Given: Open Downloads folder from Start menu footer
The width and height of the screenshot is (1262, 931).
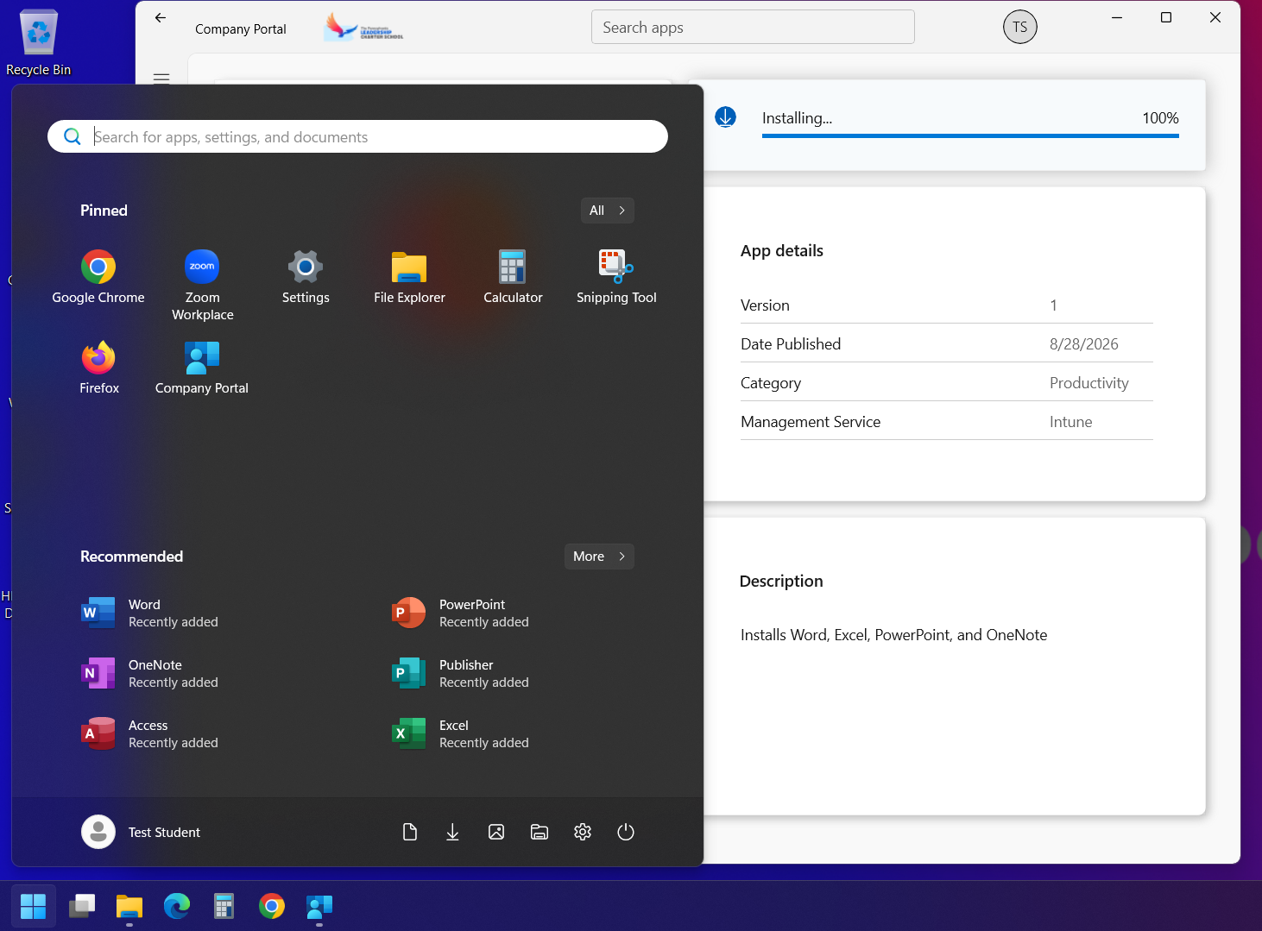Looking at the screenshot, I should pyautogui.click(x=452, y=832).
